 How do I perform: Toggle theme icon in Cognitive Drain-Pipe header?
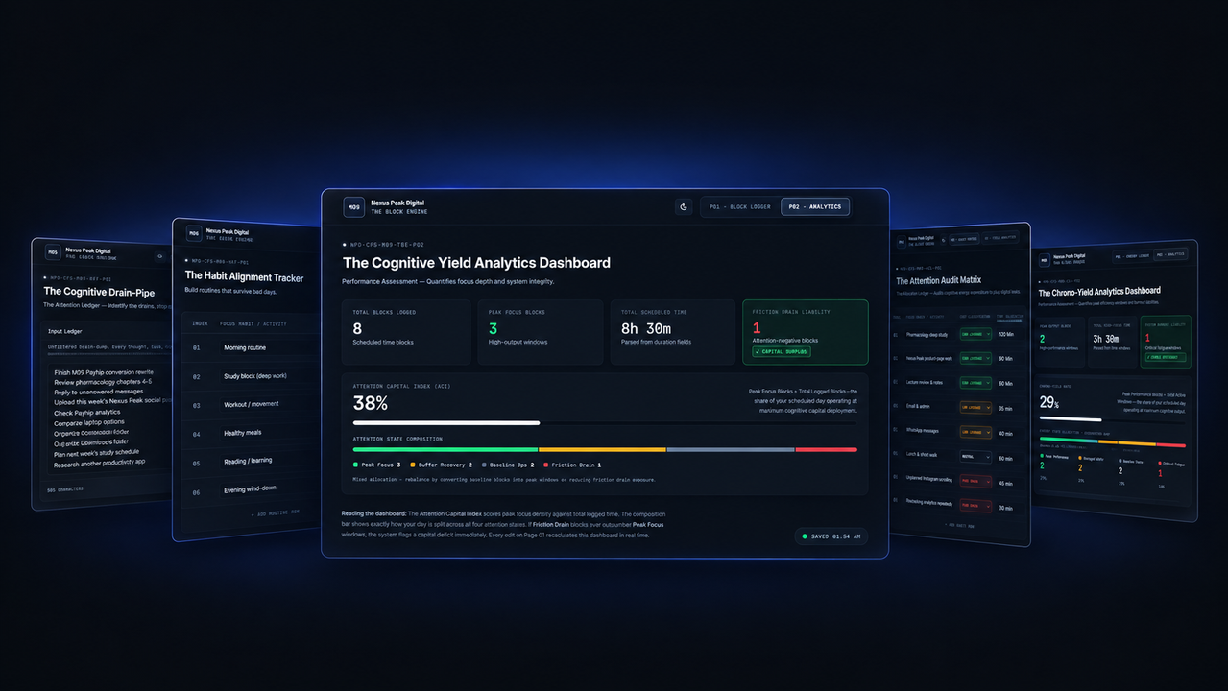click(x=159, y=256)
